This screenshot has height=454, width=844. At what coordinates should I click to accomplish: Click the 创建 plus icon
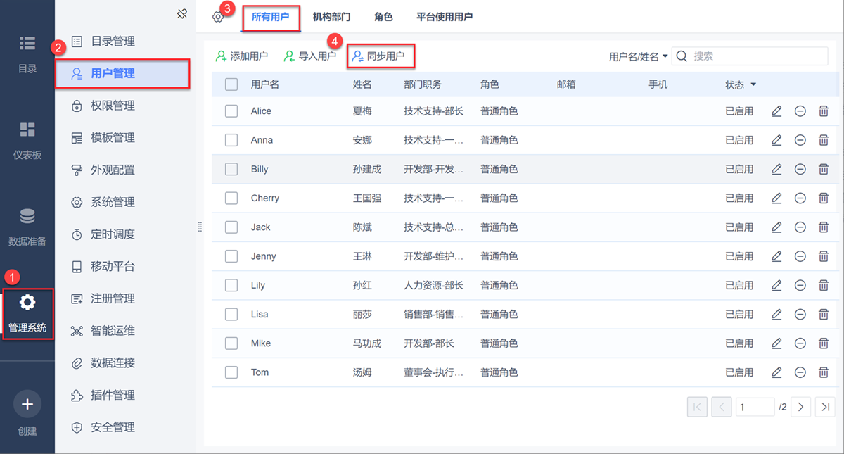click(27, 404)
